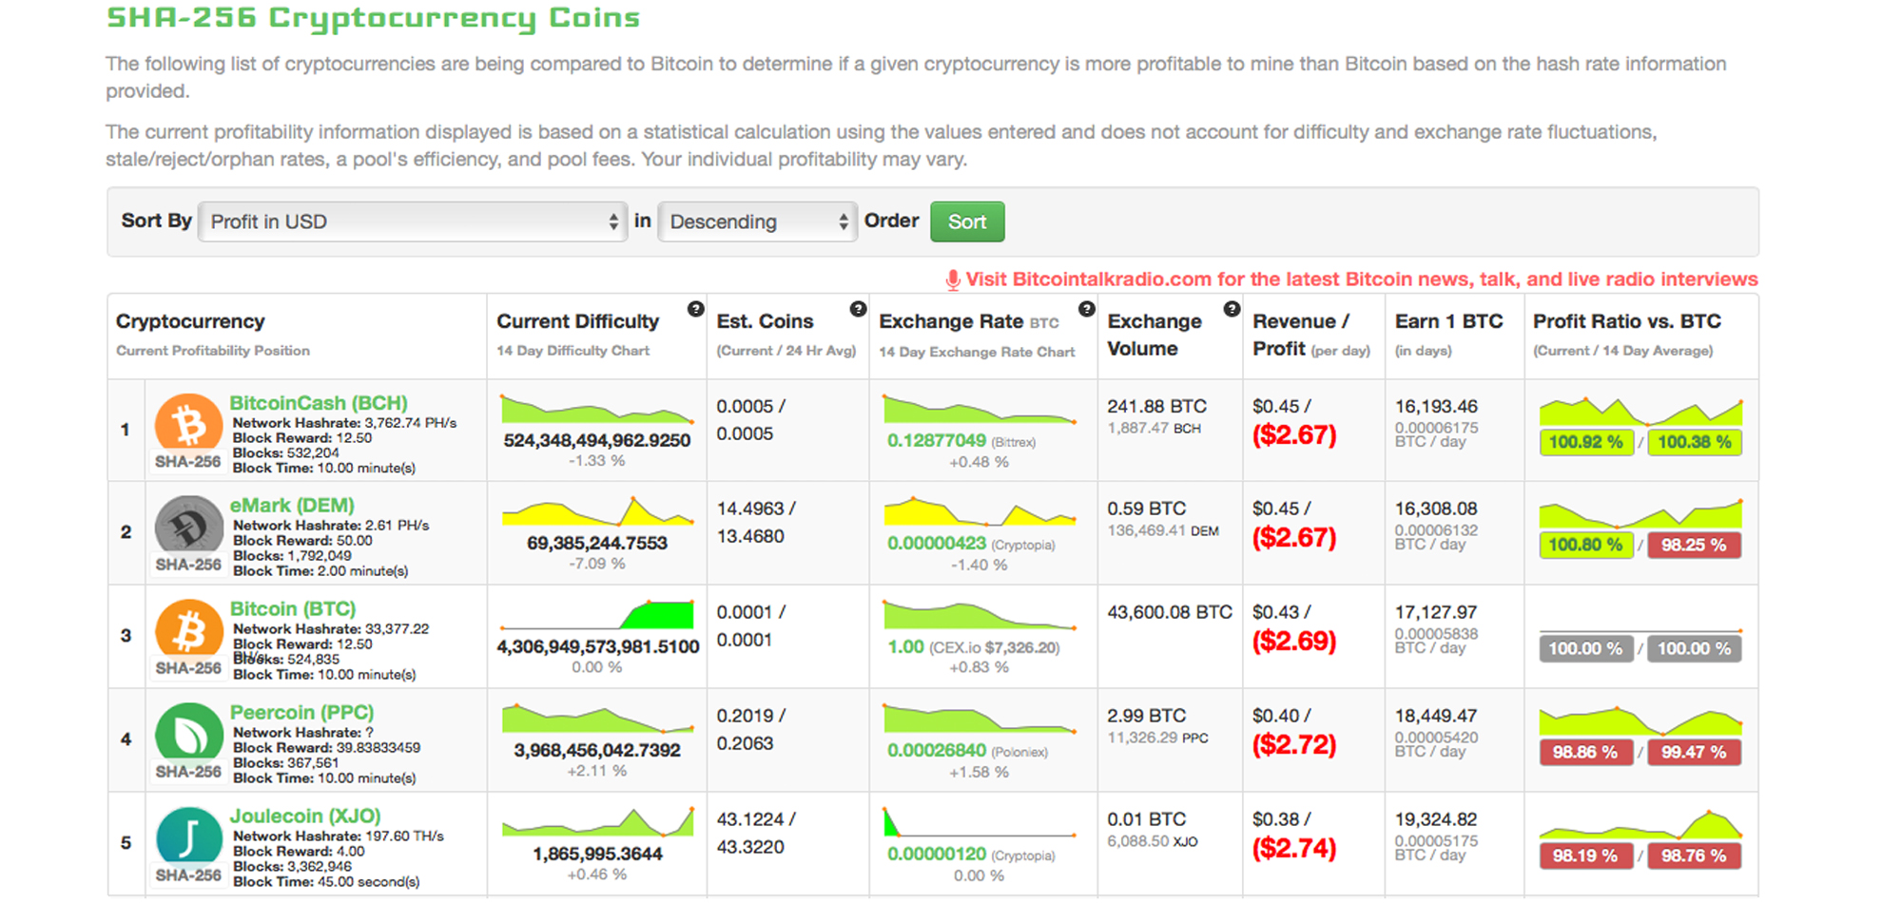Click eMark exchange rate 0.00000423
The height and width of the screenshot is (903, 1902).
point(937,544)
